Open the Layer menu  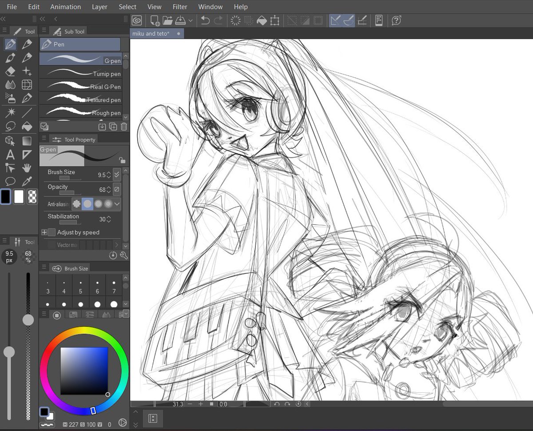tap(99, 7)
